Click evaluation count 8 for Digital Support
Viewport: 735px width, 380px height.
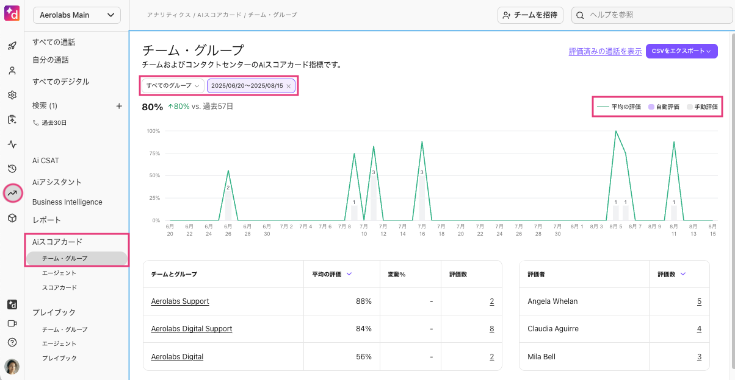pyautogui.click(x=491, y=329)
